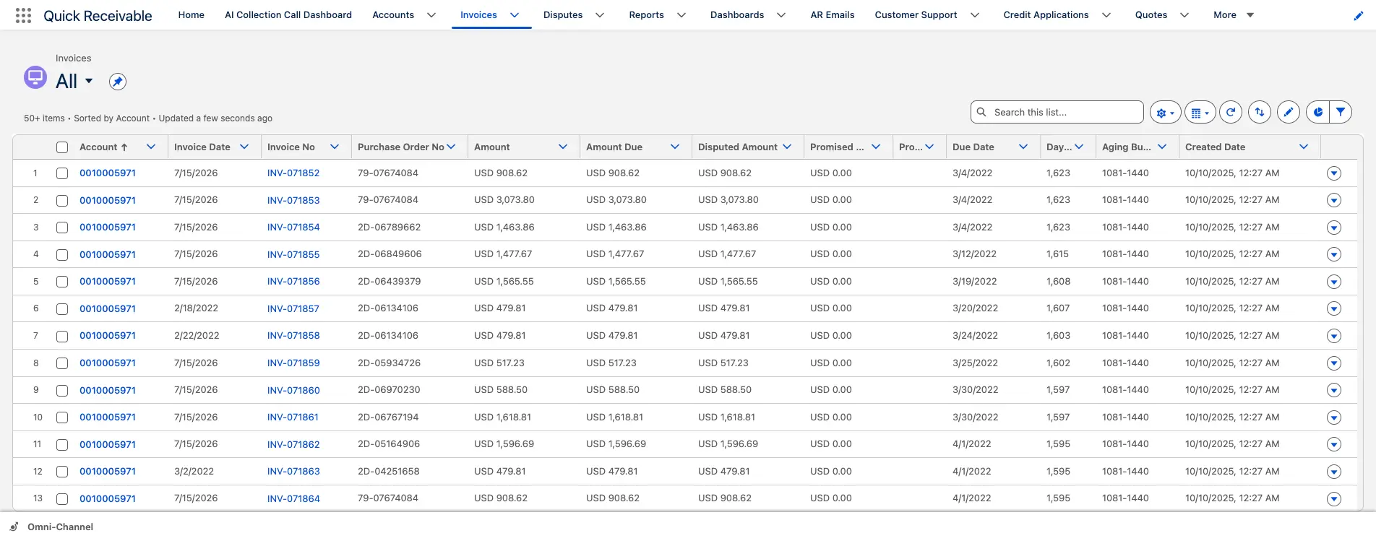Pin the All list view
This screenshot has height=541, width=1376.
click(x=118, y=82)
